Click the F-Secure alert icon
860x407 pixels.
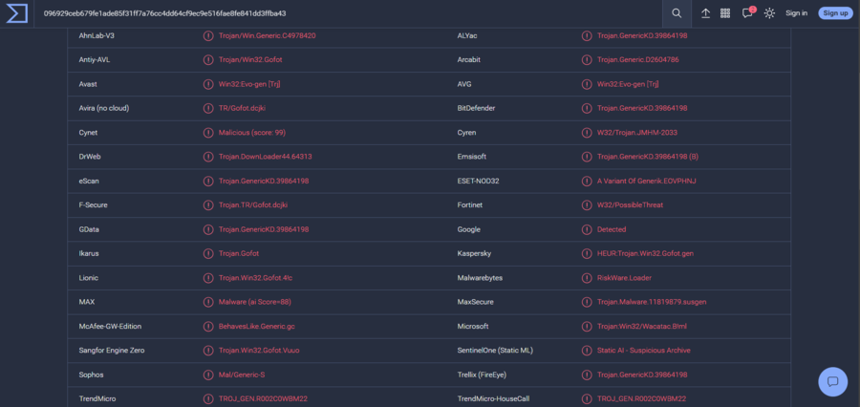pos(208,205)
